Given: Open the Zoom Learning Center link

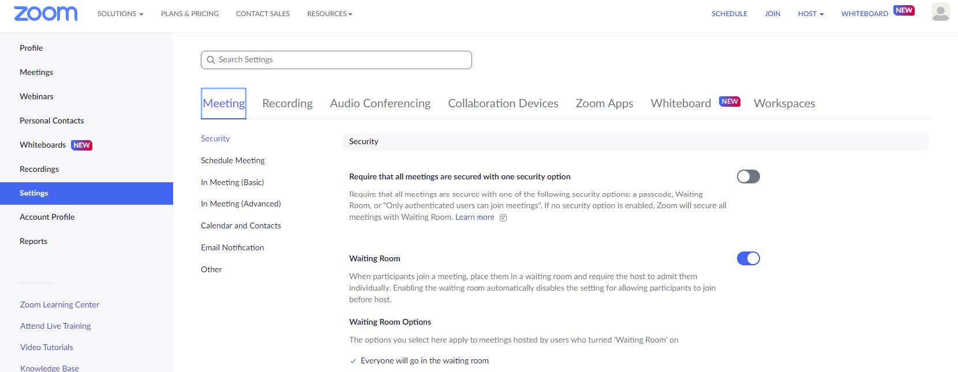Looking at the screenshot, I should point(59,305).
